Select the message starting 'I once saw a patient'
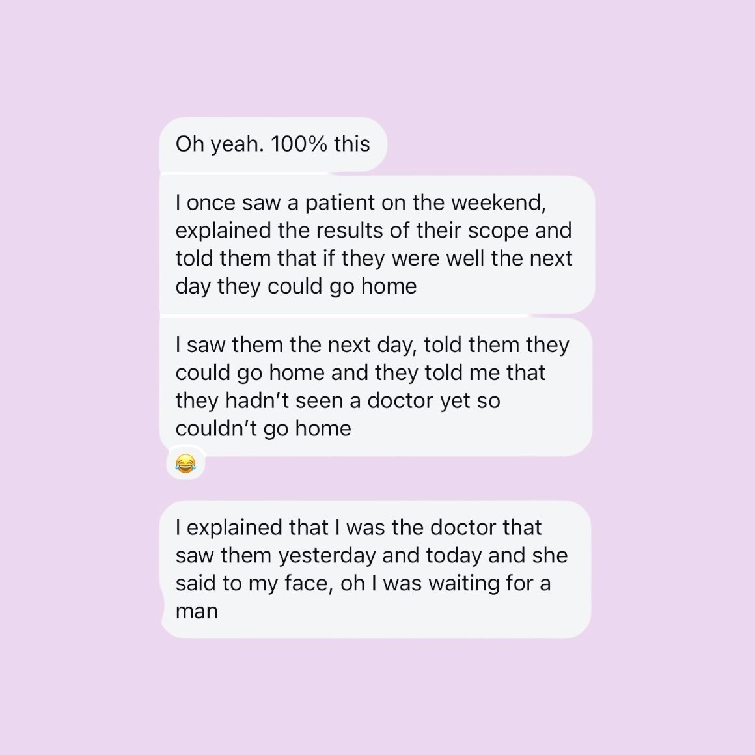 click(377, 245)
